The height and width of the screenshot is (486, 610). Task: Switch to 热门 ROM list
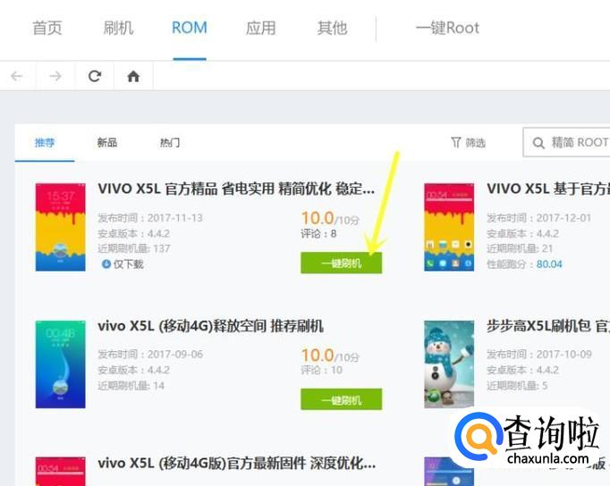click(x=170, y=143)
